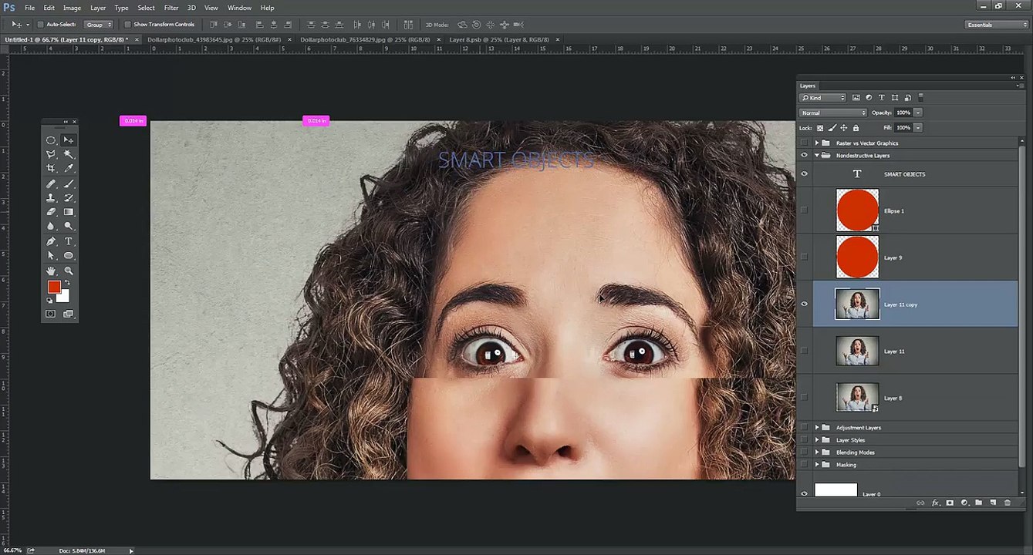Select the Blur tool
This screenshot has height=555, width=1033.
(x=51, y=226)
